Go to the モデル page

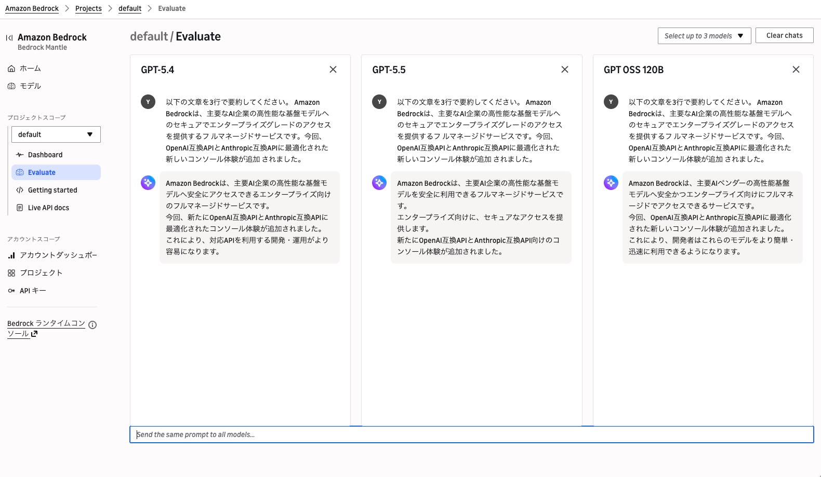[30, 86]
